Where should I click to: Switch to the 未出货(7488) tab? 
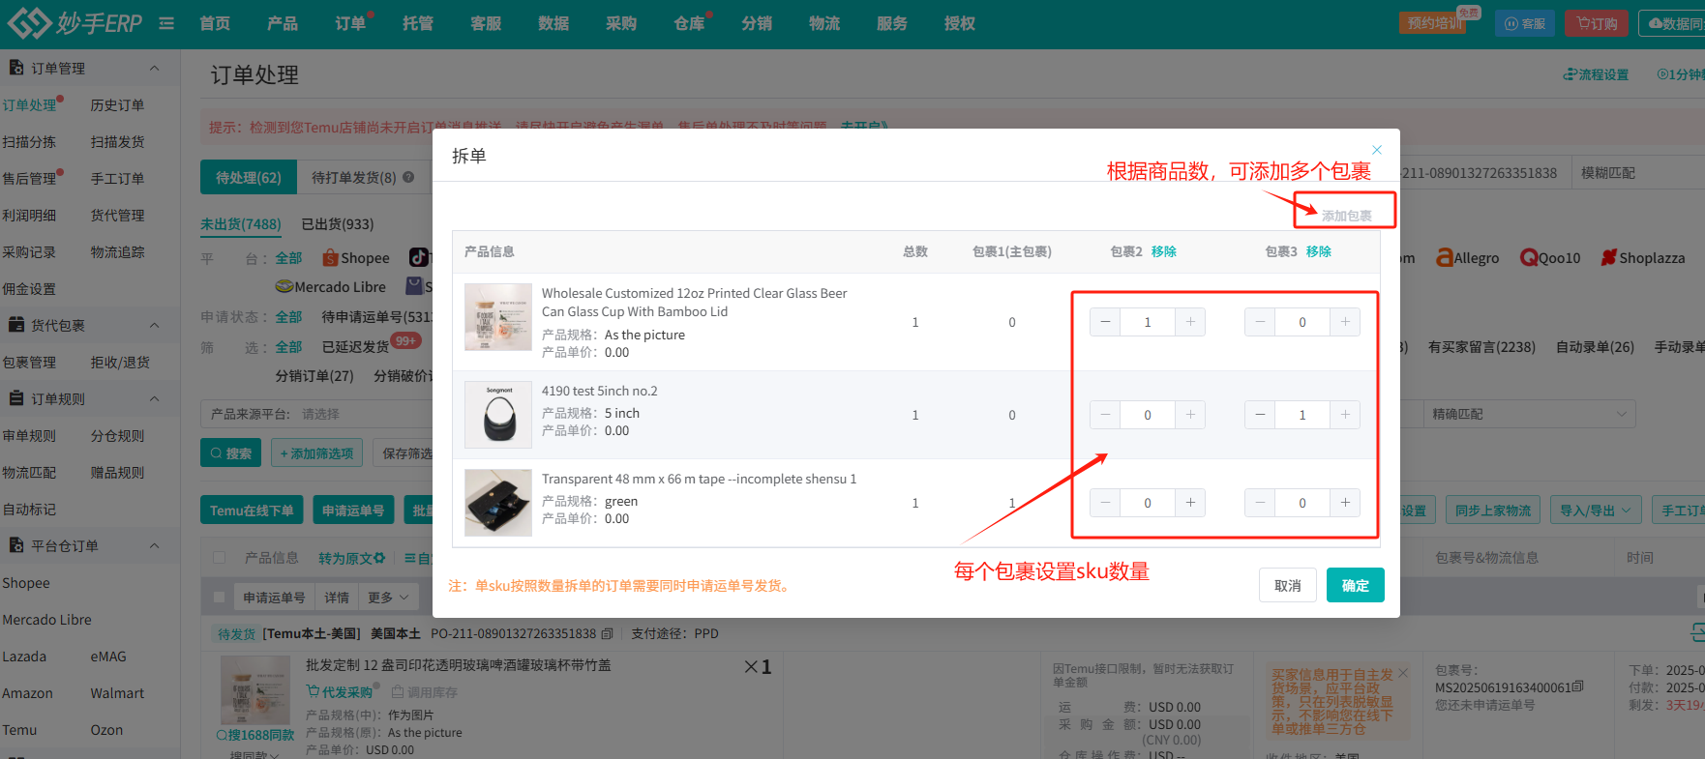coord(241,224)
